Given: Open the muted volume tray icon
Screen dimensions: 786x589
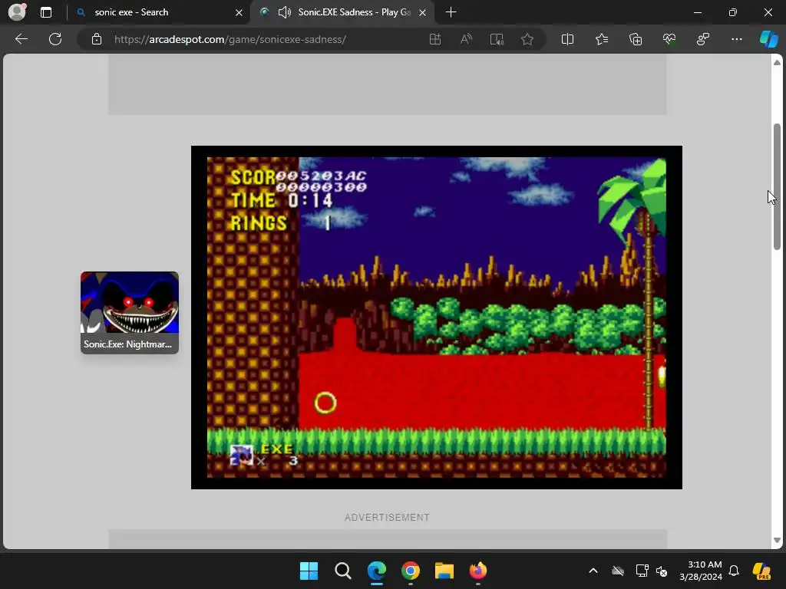Looking at the screenshot, I should point(662,571).
